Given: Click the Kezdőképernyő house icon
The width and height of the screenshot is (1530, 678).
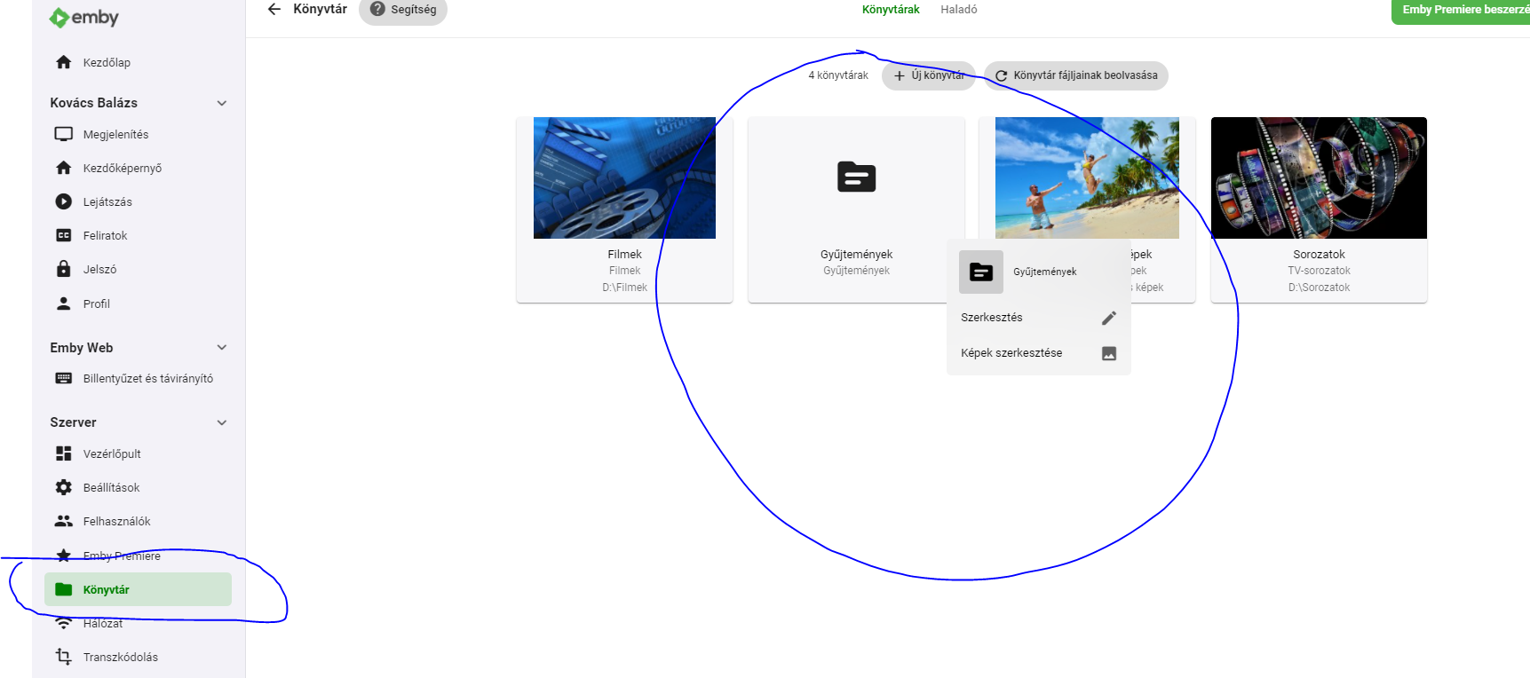Looking at the screenshot, I should click(x=63, y=168).
